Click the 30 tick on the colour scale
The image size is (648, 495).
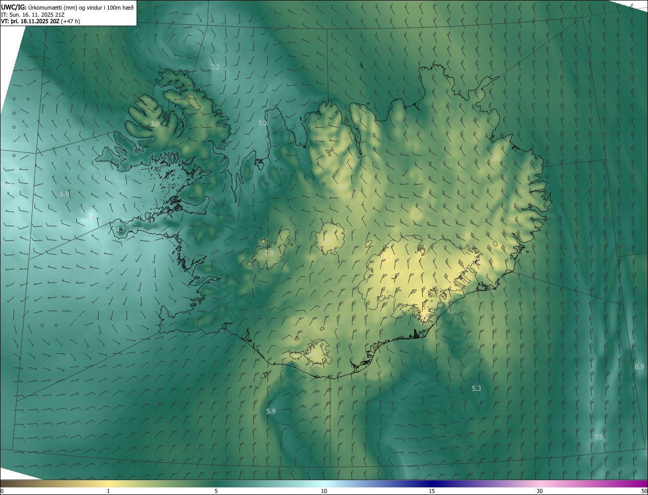coord(540,491)
